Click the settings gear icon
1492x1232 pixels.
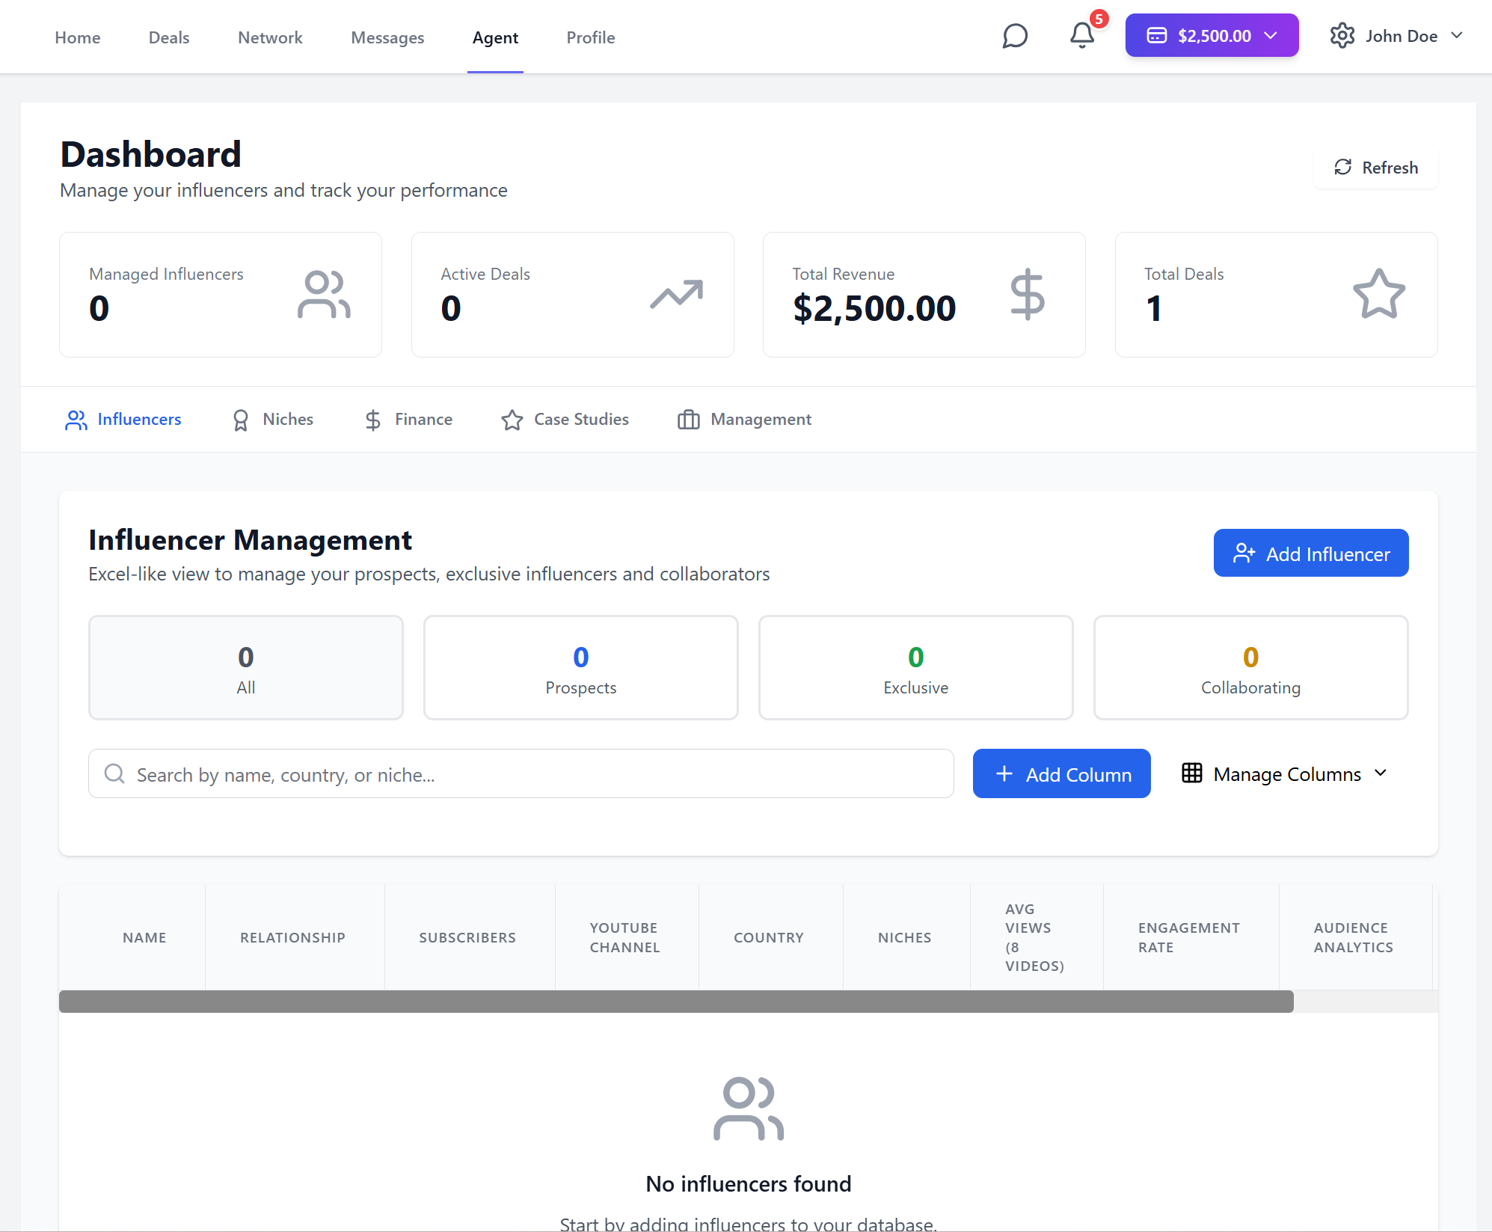click(x=1342, y=36)
